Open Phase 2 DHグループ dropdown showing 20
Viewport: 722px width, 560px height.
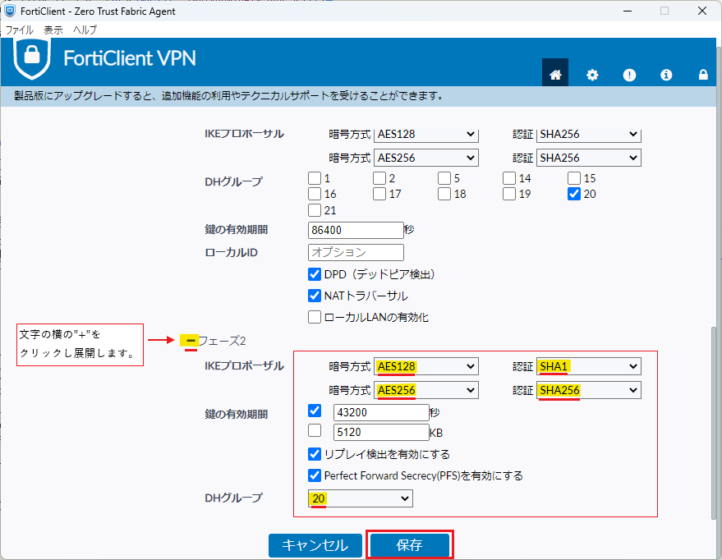coord(360,498)
